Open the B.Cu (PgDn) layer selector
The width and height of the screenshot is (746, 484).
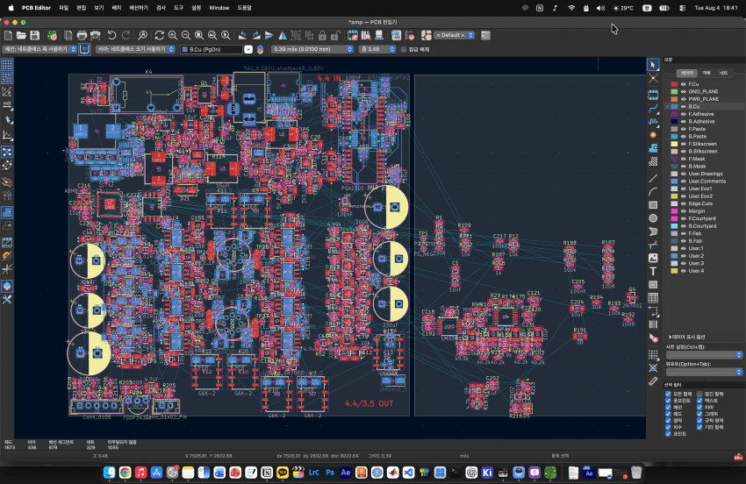pyautogui.click(x=216, y=49)
